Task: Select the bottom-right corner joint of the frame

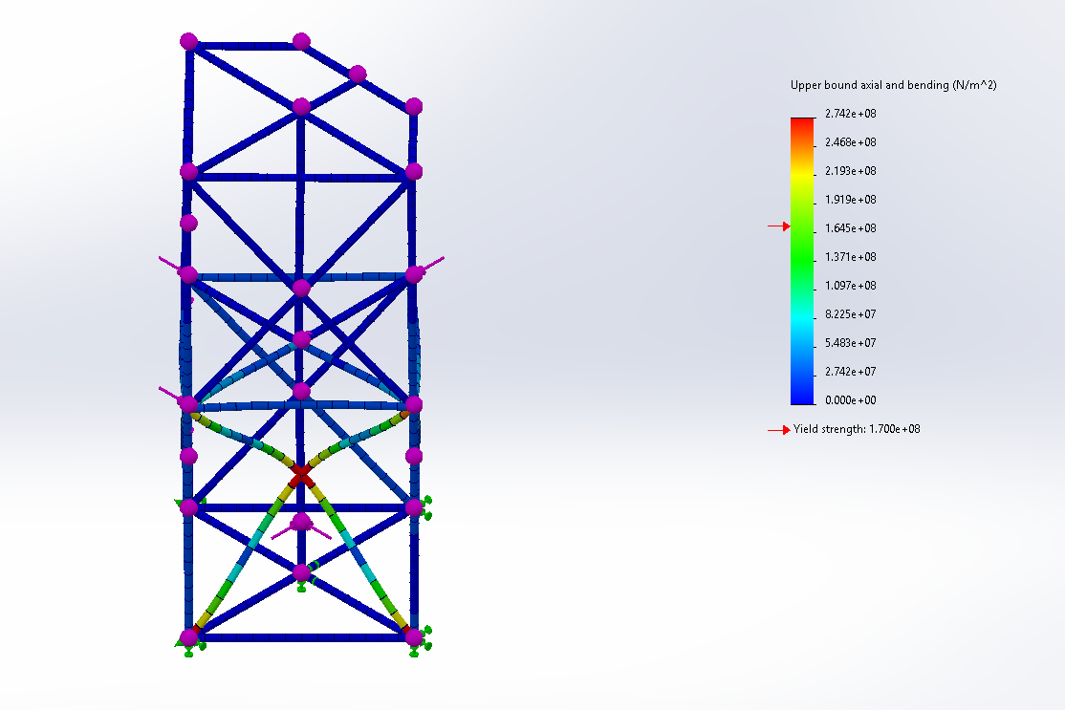Action: 413,635
